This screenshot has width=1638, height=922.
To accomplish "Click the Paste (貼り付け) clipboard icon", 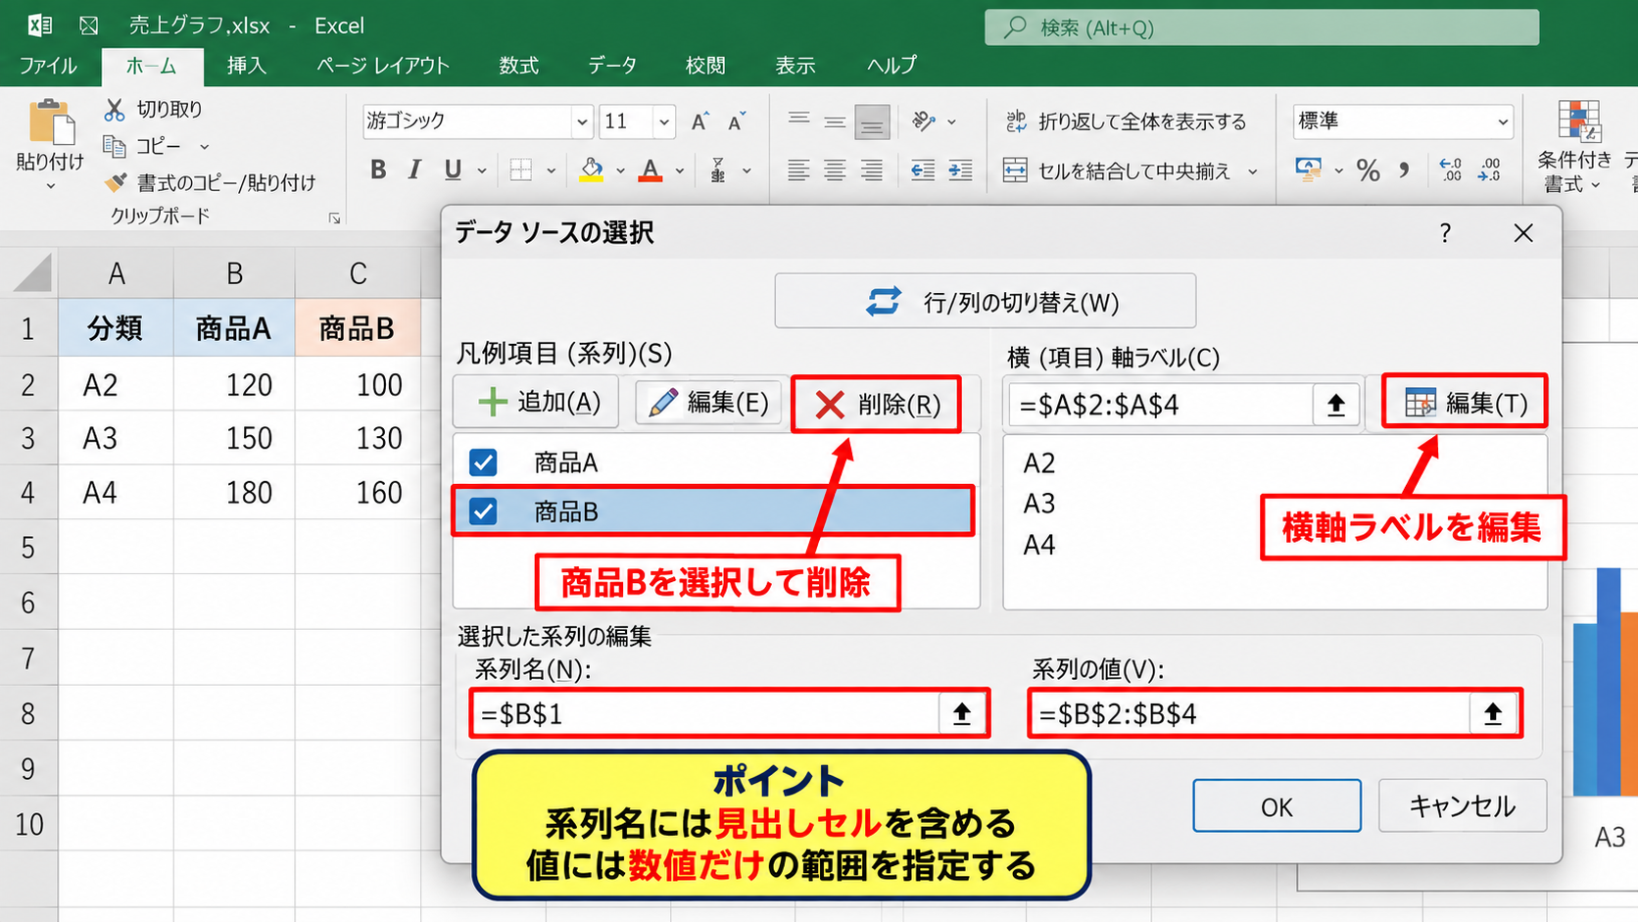I will click(x=51, y=123).
